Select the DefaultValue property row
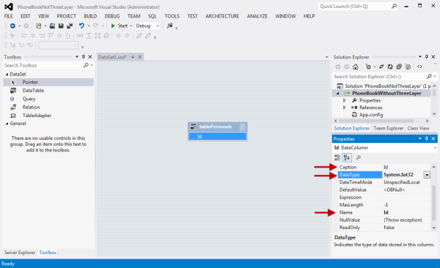440x268 pixels. (x=384, y=190)
